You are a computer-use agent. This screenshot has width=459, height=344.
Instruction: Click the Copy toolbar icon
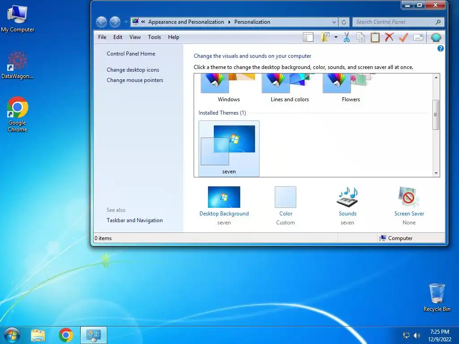pos(361,37)
